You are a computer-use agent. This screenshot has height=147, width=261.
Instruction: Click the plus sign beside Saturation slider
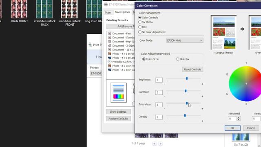(202, 109)
